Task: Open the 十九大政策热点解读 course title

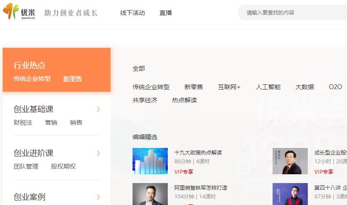Action: pos(198,152)
